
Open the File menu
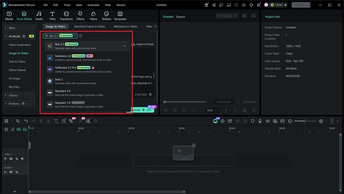click(46, 5)
